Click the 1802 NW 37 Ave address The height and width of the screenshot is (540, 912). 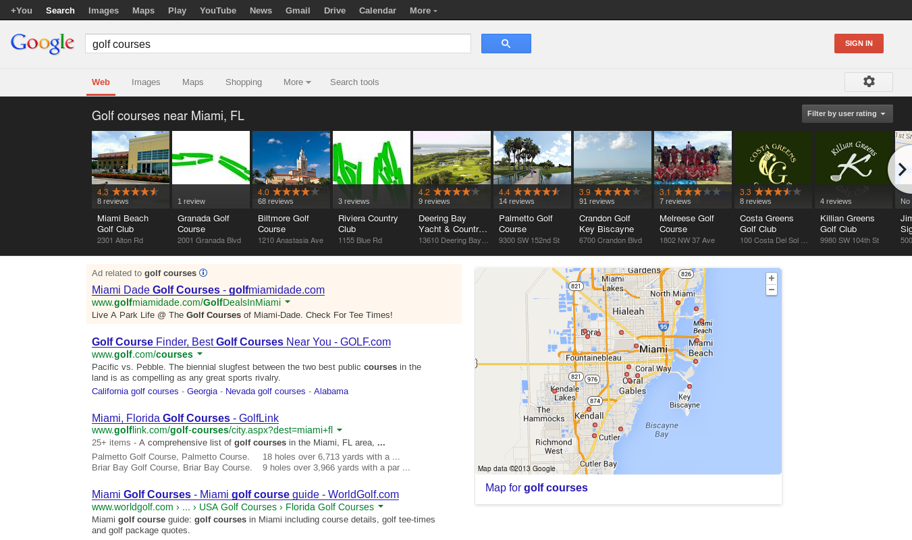[687, 241]
